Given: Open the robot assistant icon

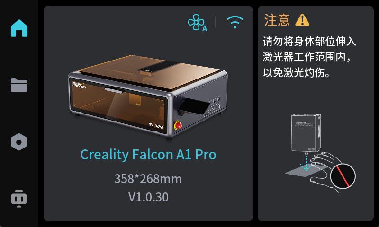Looking at the screenshot, I should (x=19, y=199).
